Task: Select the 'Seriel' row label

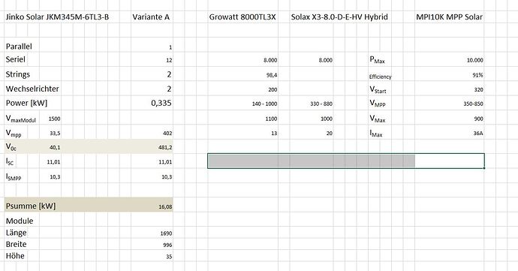Action: pos(16,59)
